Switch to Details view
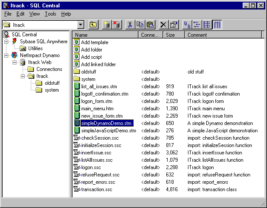This screenshot has height=208, width=267. coord(217,25)
